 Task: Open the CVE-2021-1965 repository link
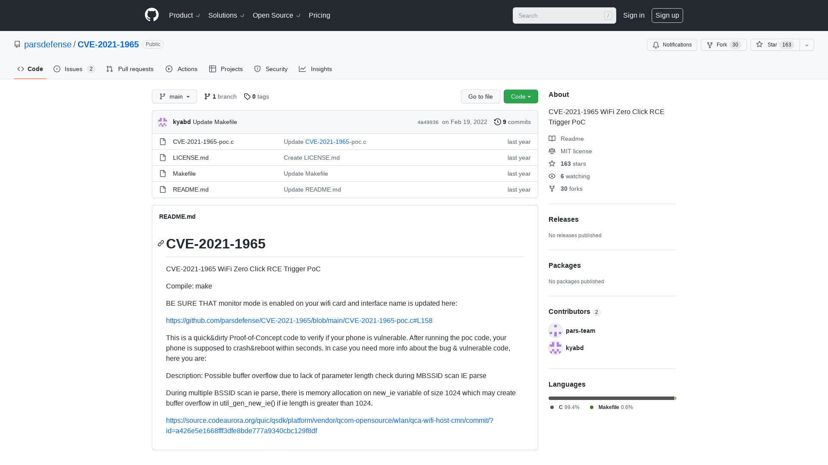click(x=108, y=44)
